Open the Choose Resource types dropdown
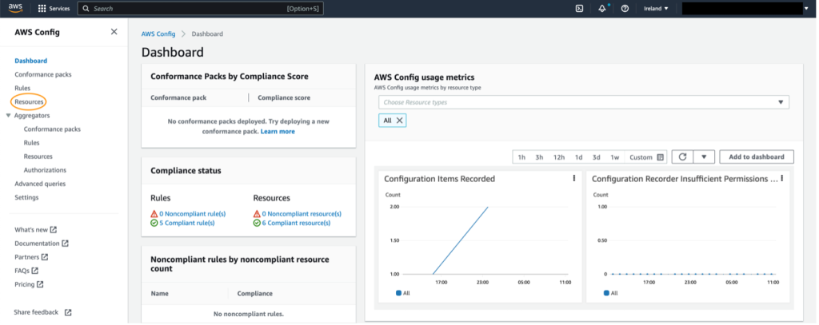 pyautogui.click(x=583, y=102)
